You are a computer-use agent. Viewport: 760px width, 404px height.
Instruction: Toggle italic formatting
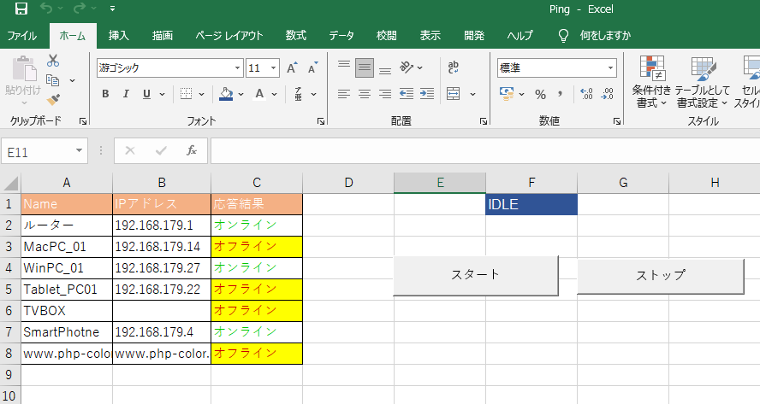pos(126,94)
